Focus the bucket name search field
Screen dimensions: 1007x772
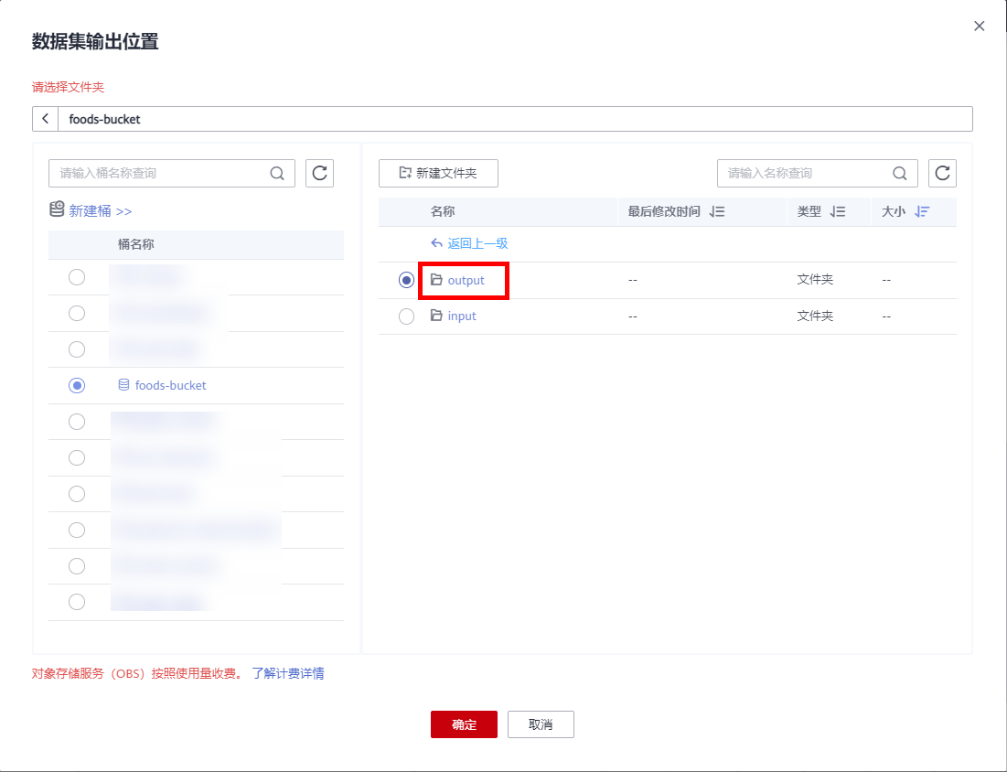coord(160,173)
